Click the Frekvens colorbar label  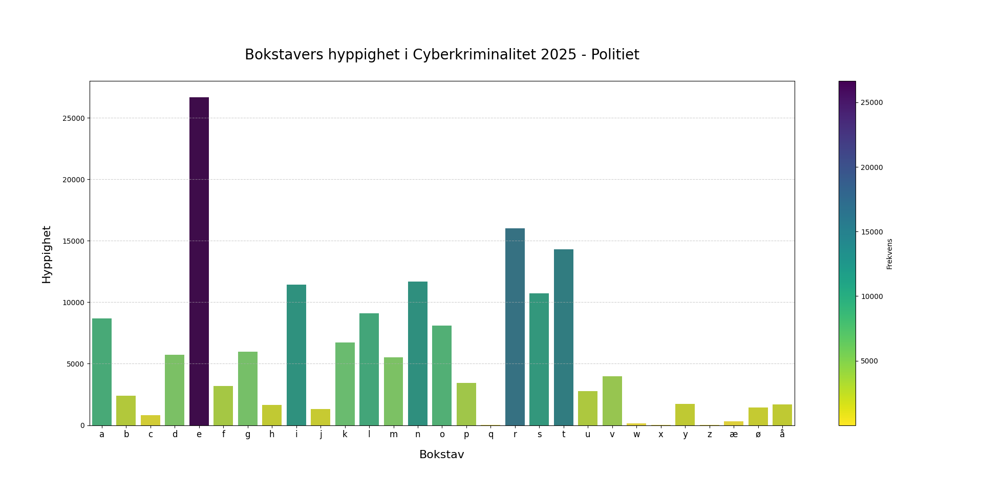pyautogui.click(x=889, y=254)
